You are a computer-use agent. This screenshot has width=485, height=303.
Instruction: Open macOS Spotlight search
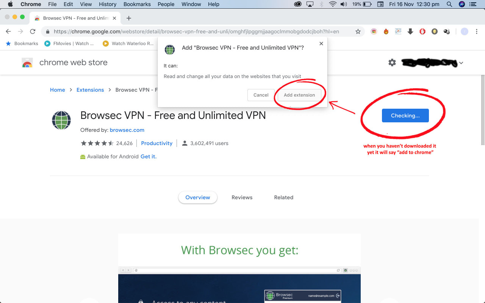pyautogui.click(x=449, y=4)
